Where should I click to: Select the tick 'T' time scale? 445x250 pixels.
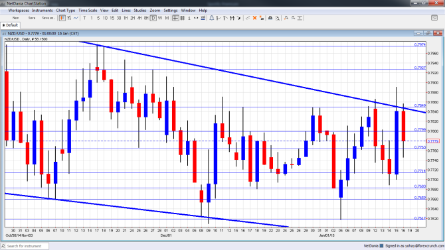point(84,18)
